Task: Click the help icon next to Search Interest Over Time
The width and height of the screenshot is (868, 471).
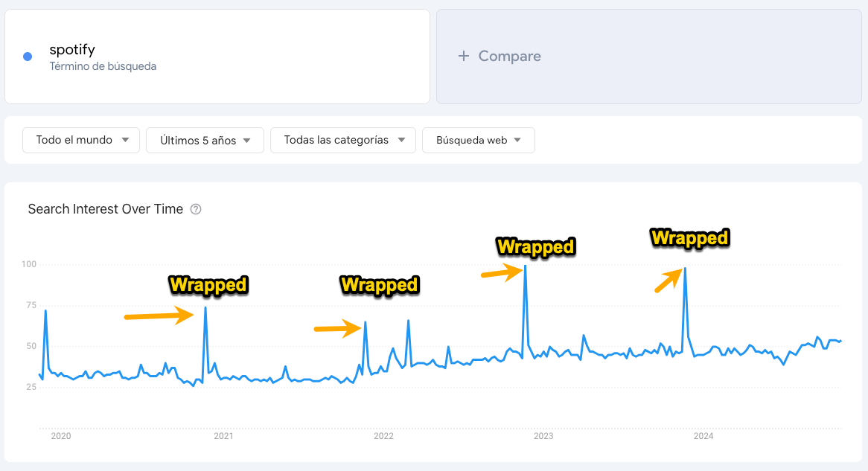Action: (195, 209)
